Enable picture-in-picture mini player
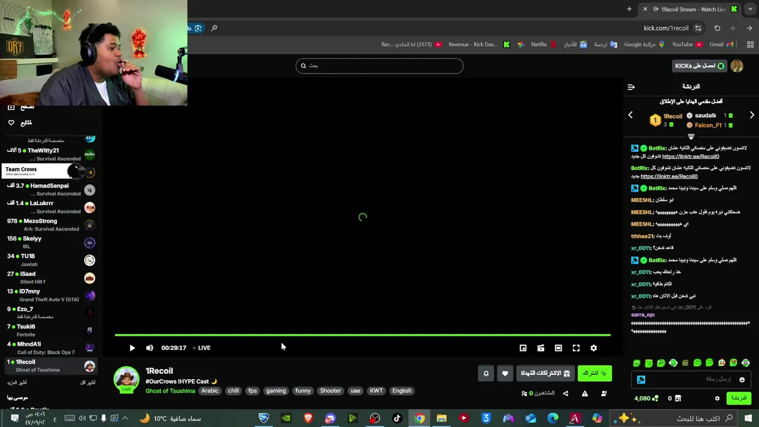This screenshot has height=427, width=759. pyautogui.click(x=522, y=348)
